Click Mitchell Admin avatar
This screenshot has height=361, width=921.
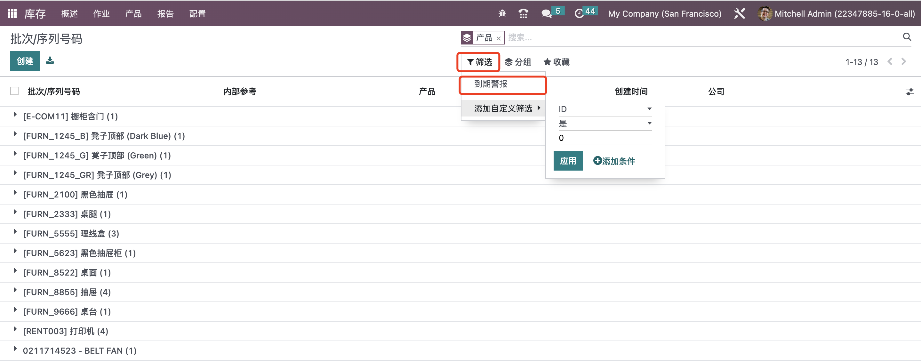(765, 13)
